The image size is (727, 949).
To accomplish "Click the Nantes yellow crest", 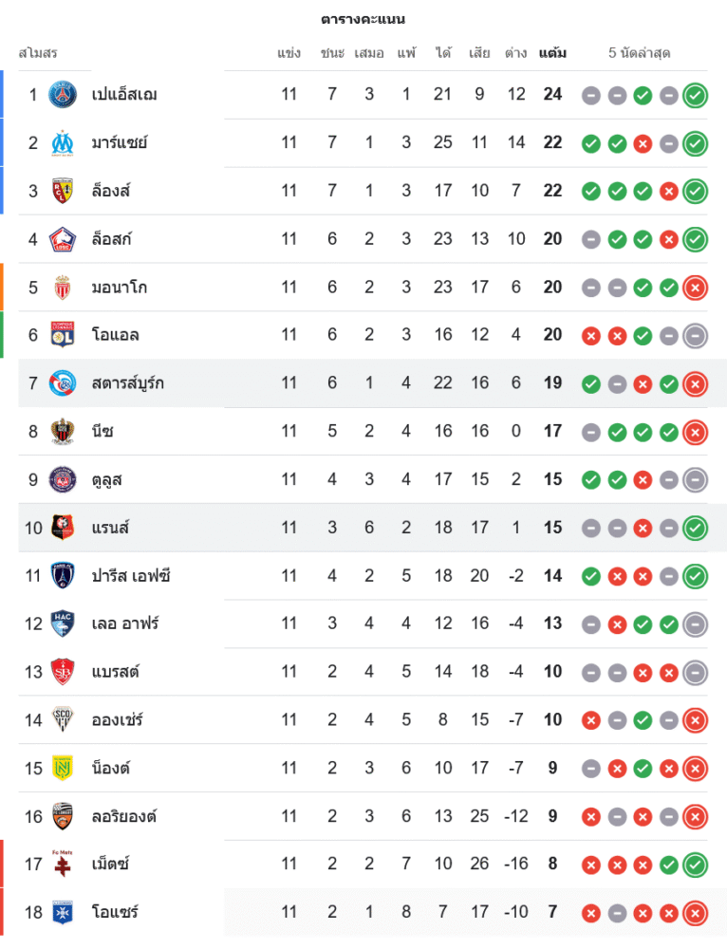I will click(x=63, y=768).
